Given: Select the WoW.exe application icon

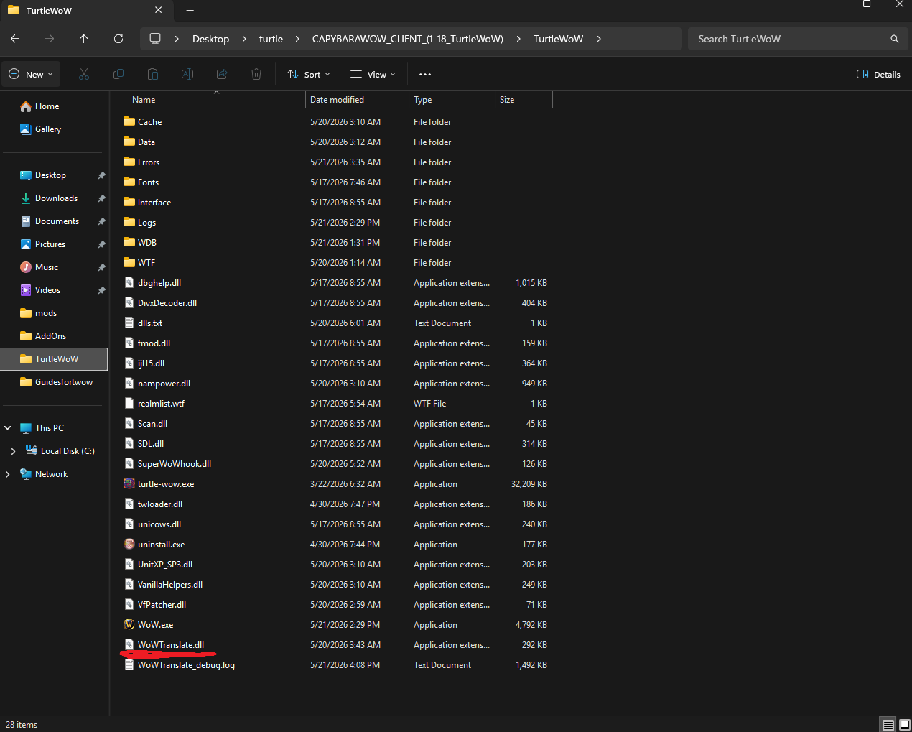Looking at the screenshot, I should coord(129,624).
